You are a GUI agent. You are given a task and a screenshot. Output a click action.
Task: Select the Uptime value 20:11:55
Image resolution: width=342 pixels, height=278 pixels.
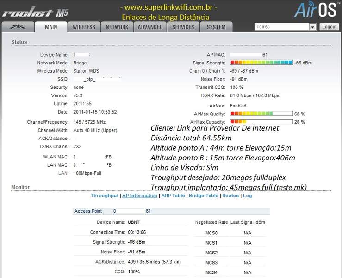pyautogui.click(x=82, y=103)
